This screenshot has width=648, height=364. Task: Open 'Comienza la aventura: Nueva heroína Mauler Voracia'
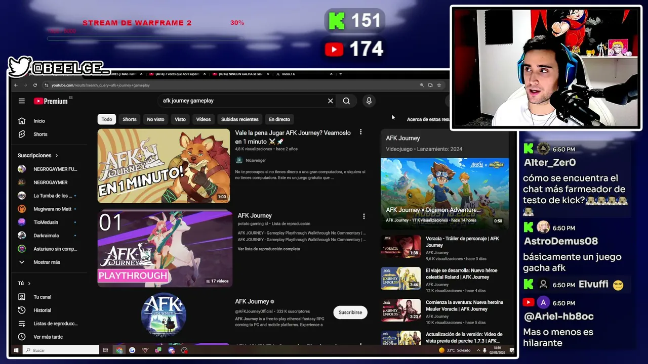pos(465,305)
